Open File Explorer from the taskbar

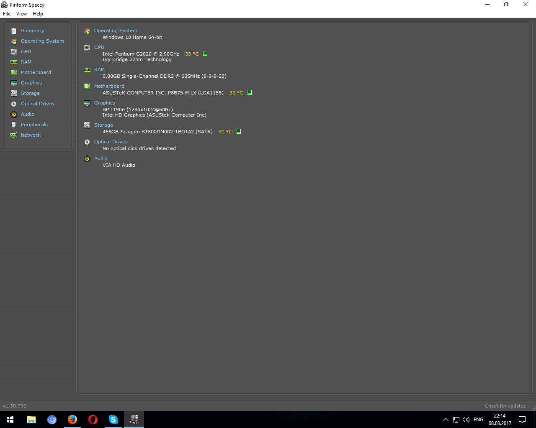click(x=31, y=420)
